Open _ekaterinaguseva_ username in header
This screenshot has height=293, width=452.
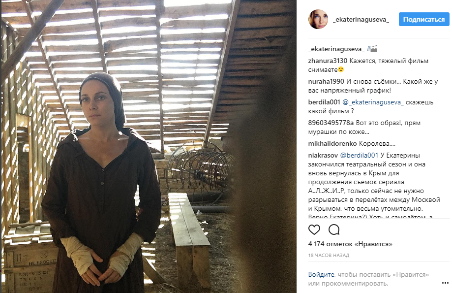[361, 19]
